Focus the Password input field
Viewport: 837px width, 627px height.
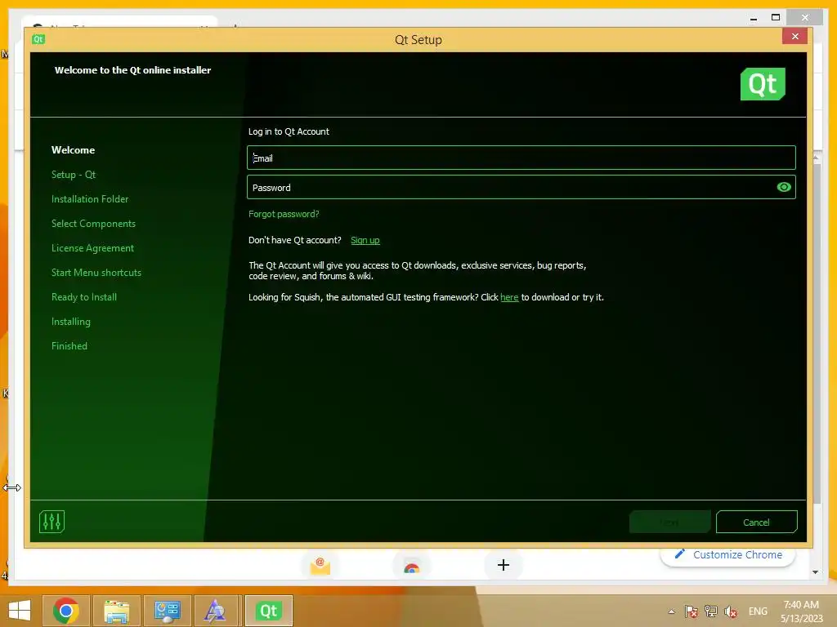coord(521,187)
